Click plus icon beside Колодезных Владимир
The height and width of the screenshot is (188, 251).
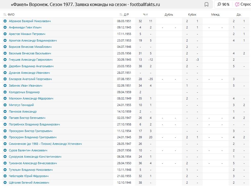[5, 92]
